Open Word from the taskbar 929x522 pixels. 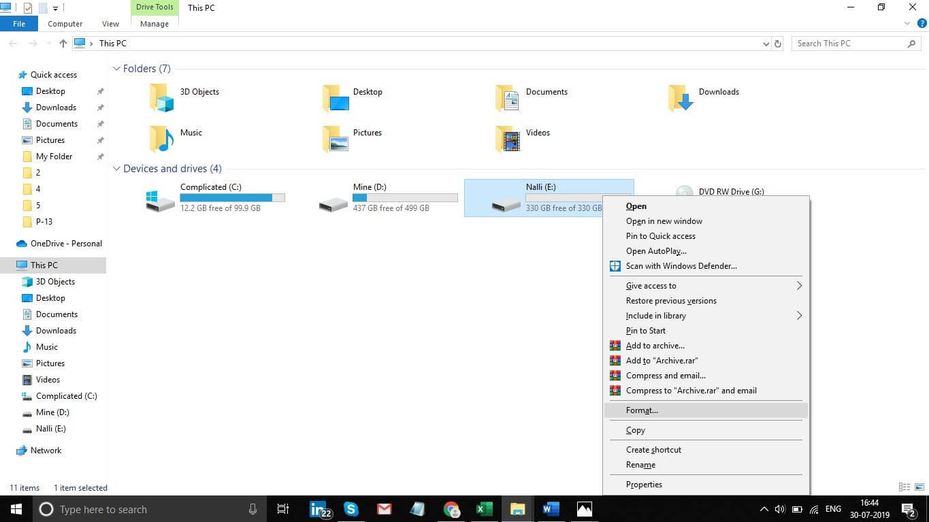551,509
